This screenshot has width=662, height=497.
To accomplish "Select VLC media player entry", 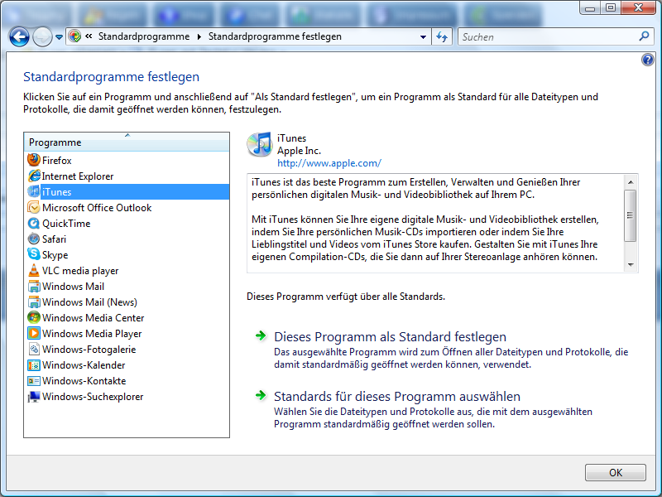I will (127, 271).
